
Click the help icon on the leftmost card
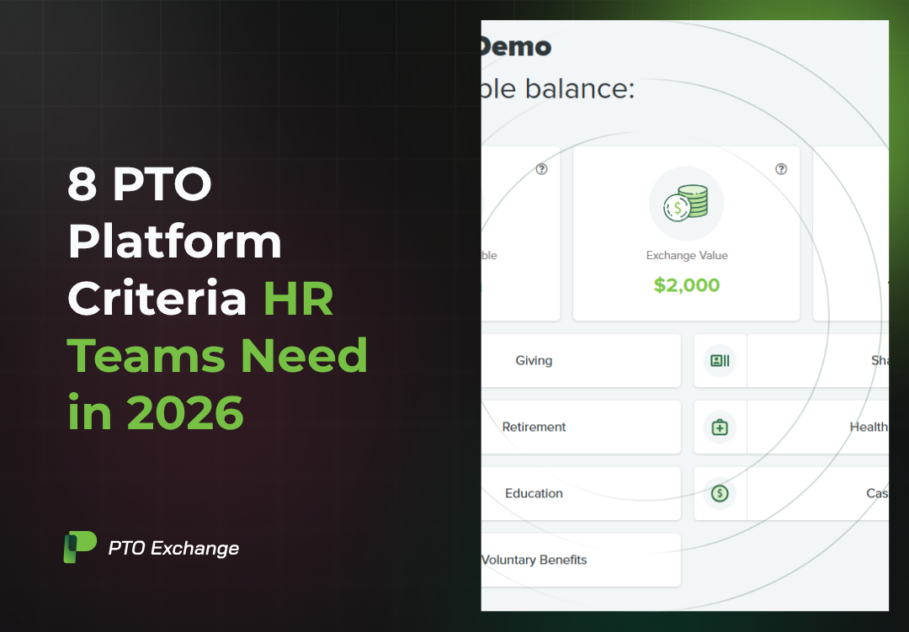[541, 168]
